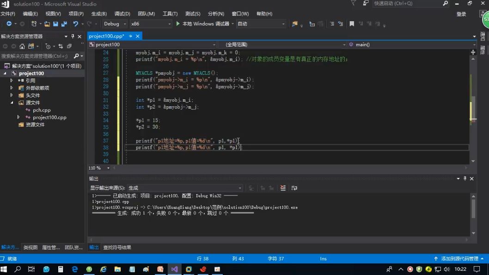Toggle auto-hide pin on the Output panel
This screenshot has height=275, width=489.
pyautogui.click(x=465, y=179)
